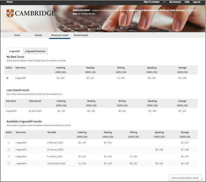Image resolution: width=206 pixels, height=182 pixels.
Task: Click test date '9 January 2023'
Action: (55, 157)
